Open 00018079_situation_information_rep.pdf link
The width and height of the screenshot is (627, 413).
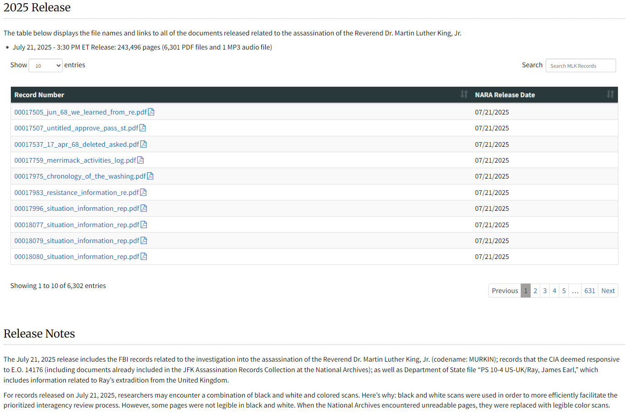click(77, 240)
